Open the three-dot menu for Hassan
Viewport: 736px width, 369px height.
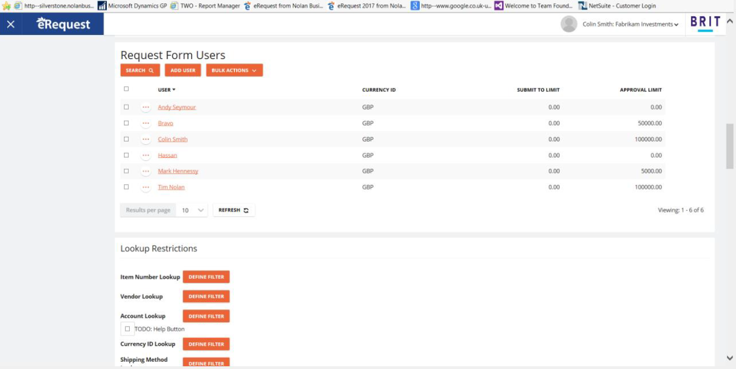(146, 156)
